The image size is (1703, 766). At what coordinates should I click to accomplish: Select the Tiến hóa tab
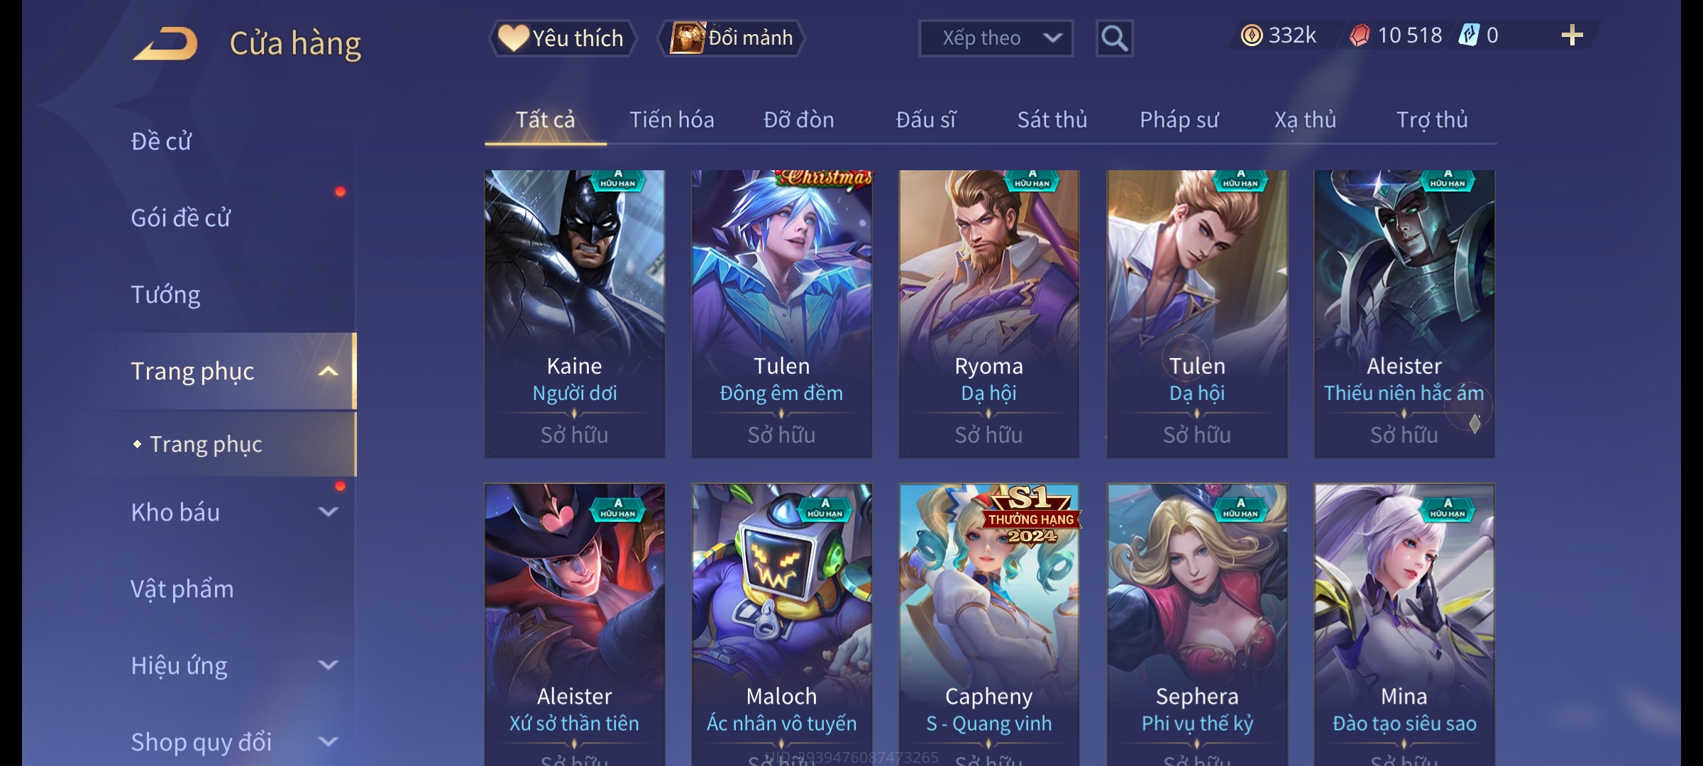coord(671,120)
